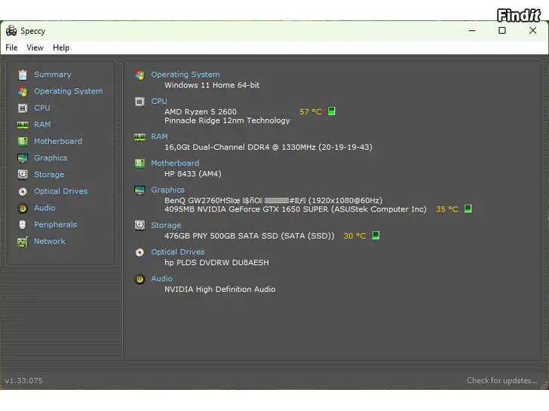The image size is (549, 411).
Task: Open the Help menu
Action: 61,47
